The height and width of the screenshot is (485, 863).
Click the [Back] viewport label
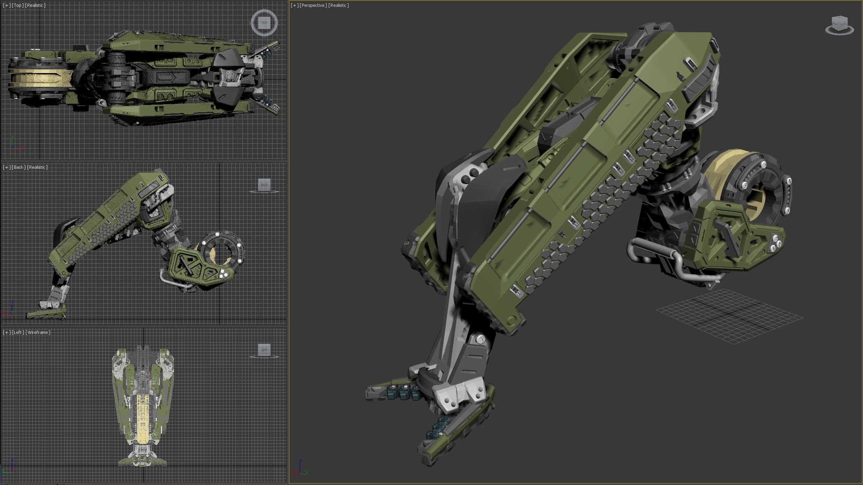[x=19, y=167]
